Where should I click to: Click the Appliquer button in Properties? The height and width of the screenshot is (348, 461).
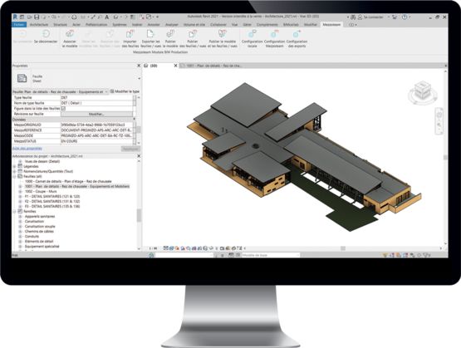pos(130,149)
